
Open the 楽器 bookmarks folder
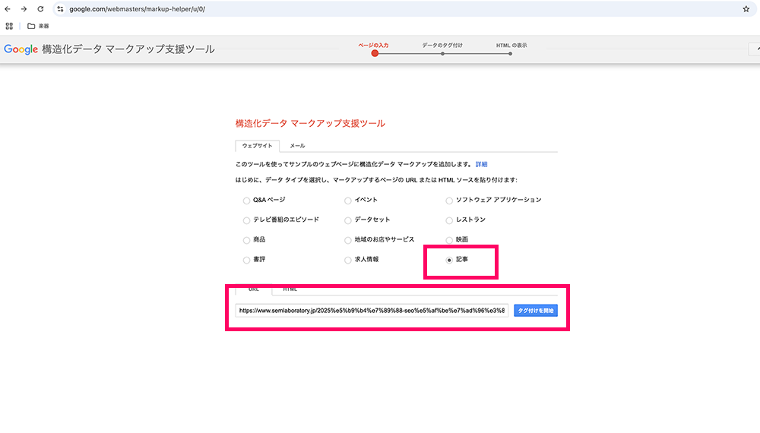click(38, 26)
